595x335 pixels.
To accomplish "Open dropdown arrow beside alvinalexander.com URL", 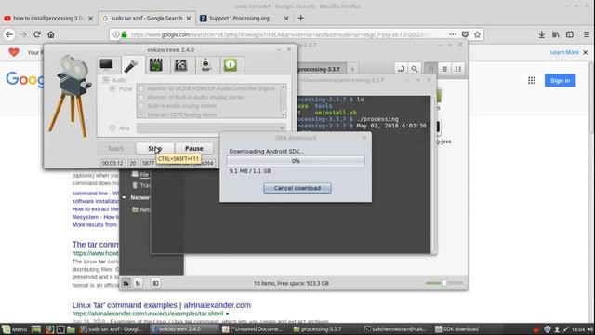I will coord(227,314).
